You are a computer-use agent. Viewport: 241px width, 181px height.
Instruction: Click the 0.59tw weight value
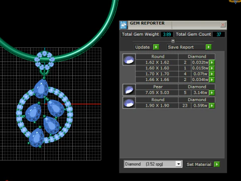click(200, 106)
